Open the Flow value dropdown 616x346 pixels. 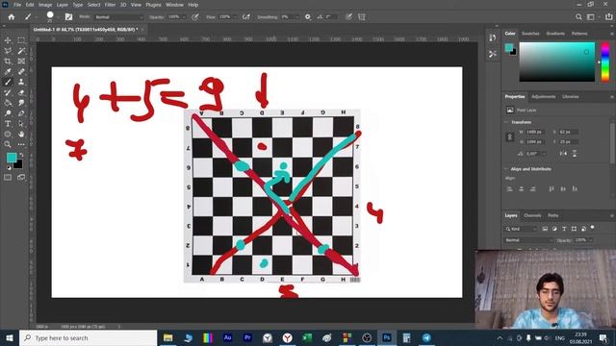tap(235, 17)
